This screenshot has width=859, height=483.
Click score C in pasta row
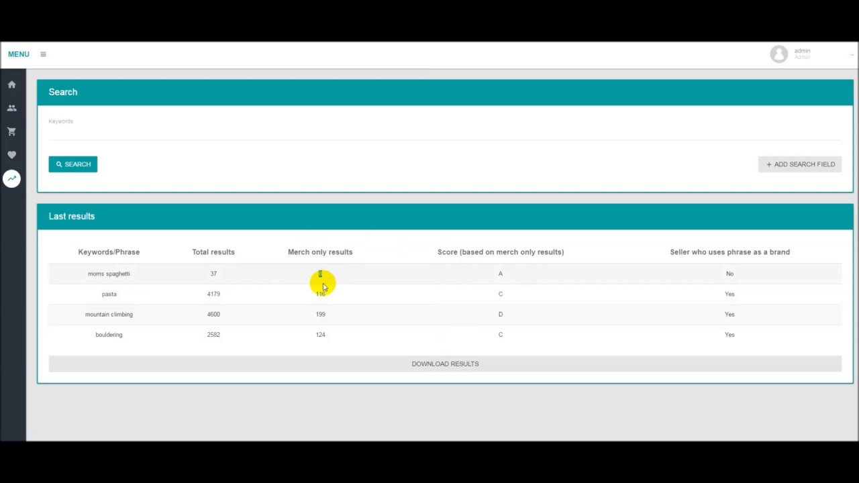pyautogui.click(x=500, y=294)
